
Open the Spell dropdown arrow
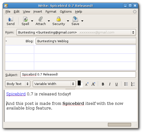click(32, 21)
